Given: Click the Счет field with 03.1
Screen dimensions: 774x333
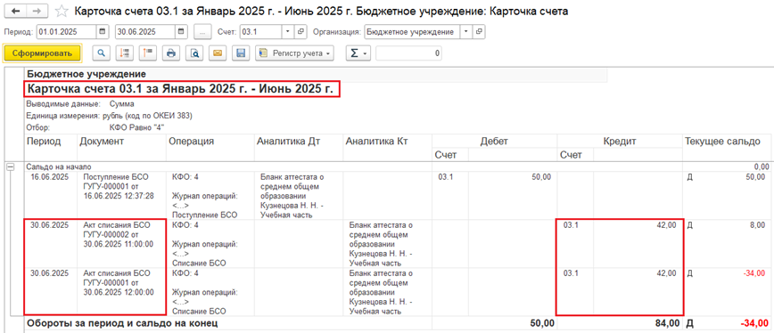Looking at the screenshot, I should (261, 32).
